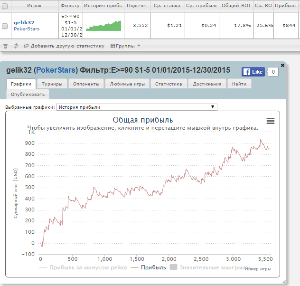Click the refresh statistics icon
Image resolution: width=300 pixels, height=286 pixels.
pyautogui.click(x=16, y=46)
